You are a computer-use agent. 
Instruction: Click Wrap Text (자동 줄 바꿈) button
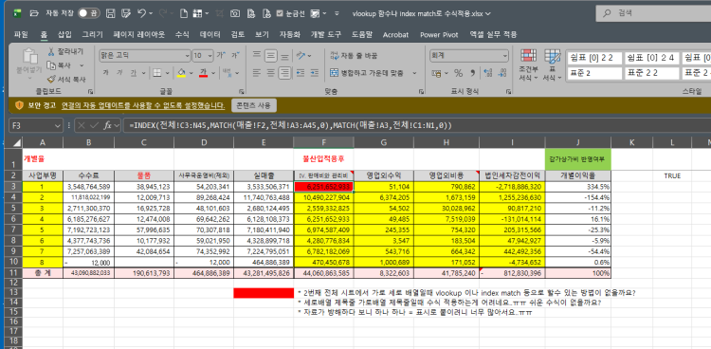point(354,56)
